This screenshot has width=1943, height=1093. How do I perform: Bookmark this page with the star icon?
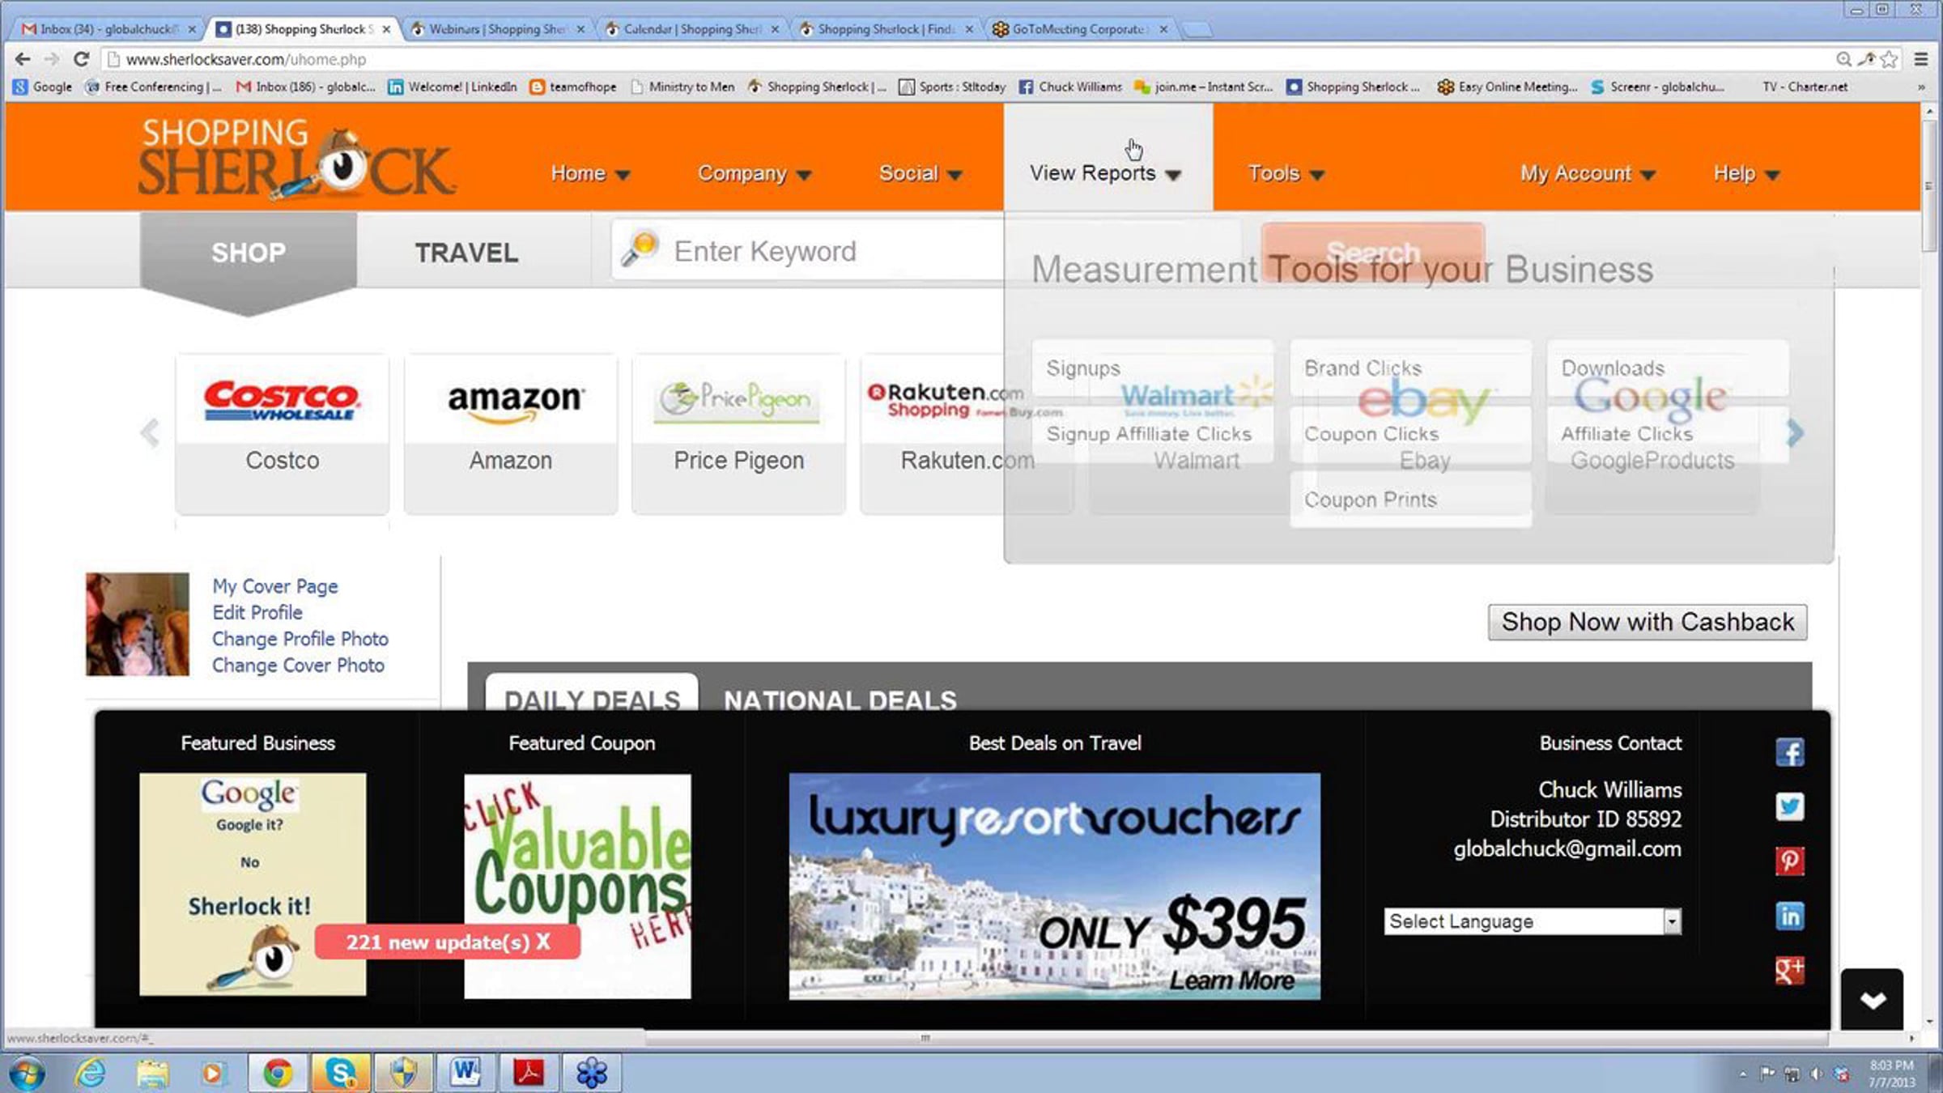(x=1890, y=59)
